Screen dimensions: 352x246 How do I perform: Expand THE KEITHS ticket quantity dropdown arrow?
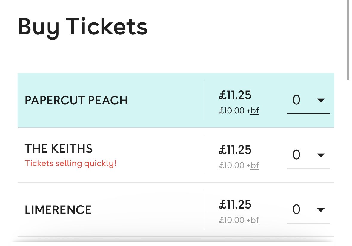pyautogui.click(x=321, y=155)
